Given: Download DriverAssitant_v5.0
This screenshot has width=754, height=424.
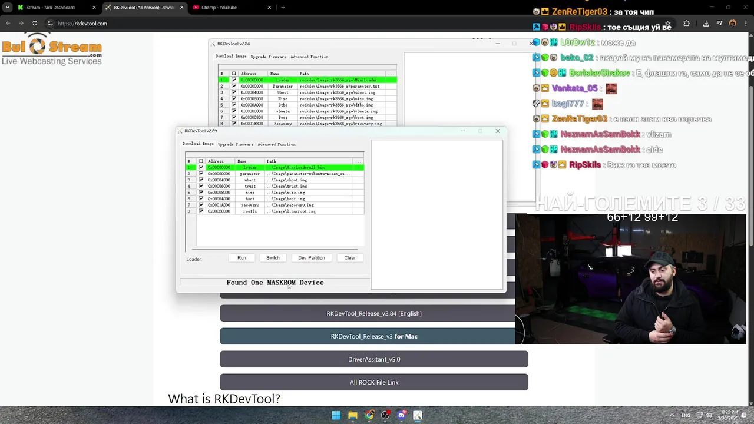Looking at the screenshot, I should (374, 359).
